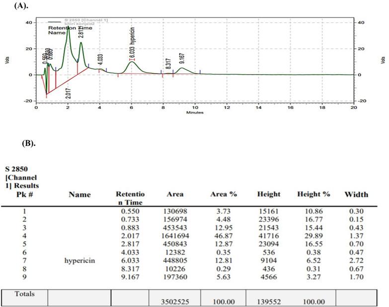The width and height of the screenshot is (389, 307).
Task: Click the Totals row label
Action: coord(24,294)
